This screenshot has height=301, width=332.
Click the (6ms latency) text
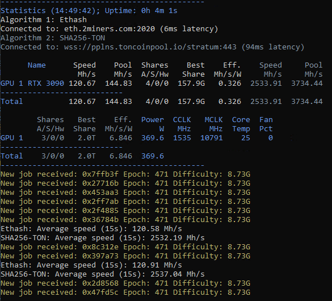click(189, 29)
